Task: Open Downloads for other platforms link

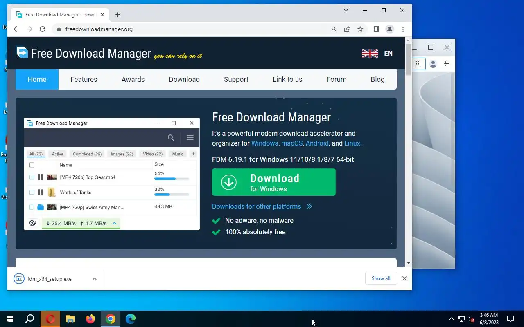Action: click(257, 206)
